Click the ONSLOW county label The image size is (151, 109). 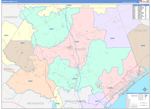(141, 31)
